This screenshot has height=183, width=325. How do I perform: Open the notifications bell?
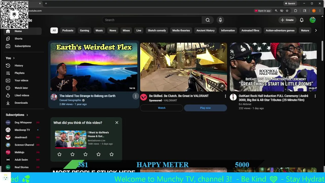pos(302,20)
